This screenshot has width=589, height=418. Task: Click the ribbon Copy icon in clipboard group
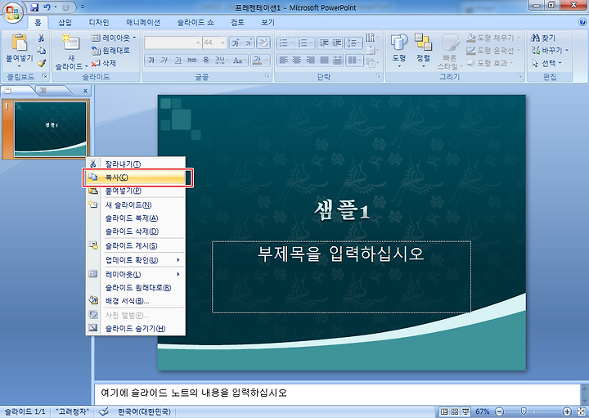(42, 51)
